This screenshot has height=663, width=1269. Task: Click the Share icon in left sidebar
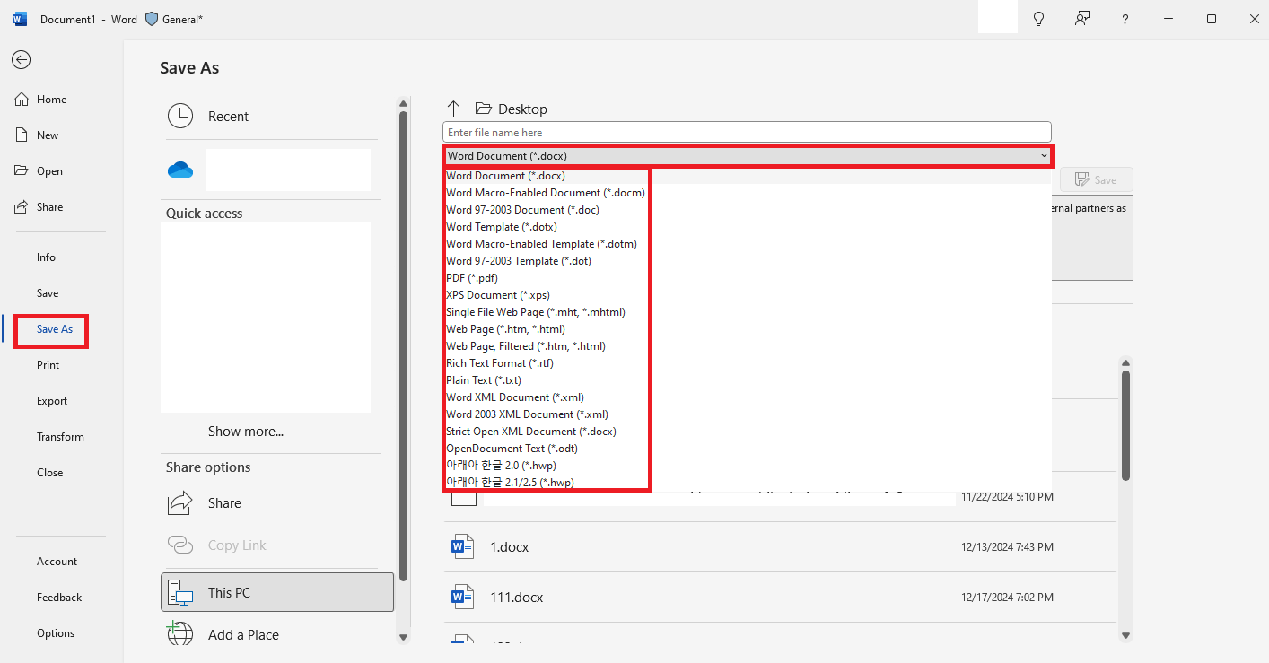(22, 207)
